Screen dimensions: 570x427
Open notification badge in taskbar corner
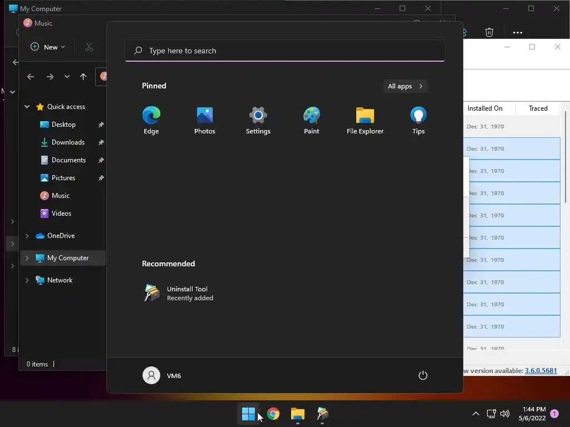pos(554,414)
